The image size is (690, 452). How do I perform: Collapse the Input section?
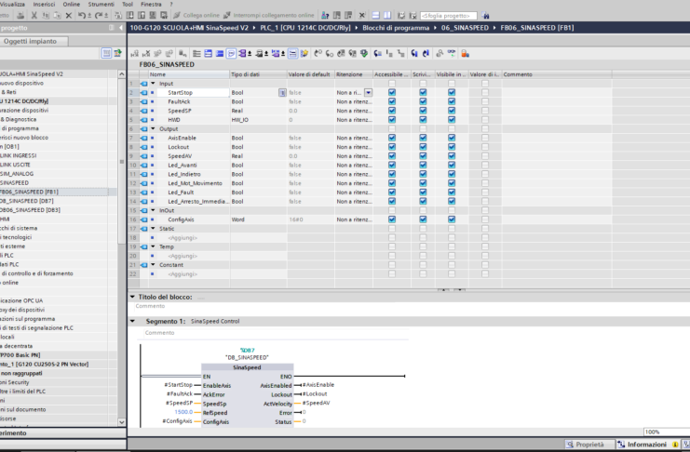153,84
